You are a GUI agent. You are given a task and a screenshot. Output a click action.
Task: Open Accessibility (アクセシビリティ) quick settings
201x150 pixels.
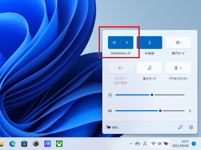[178, 68]
